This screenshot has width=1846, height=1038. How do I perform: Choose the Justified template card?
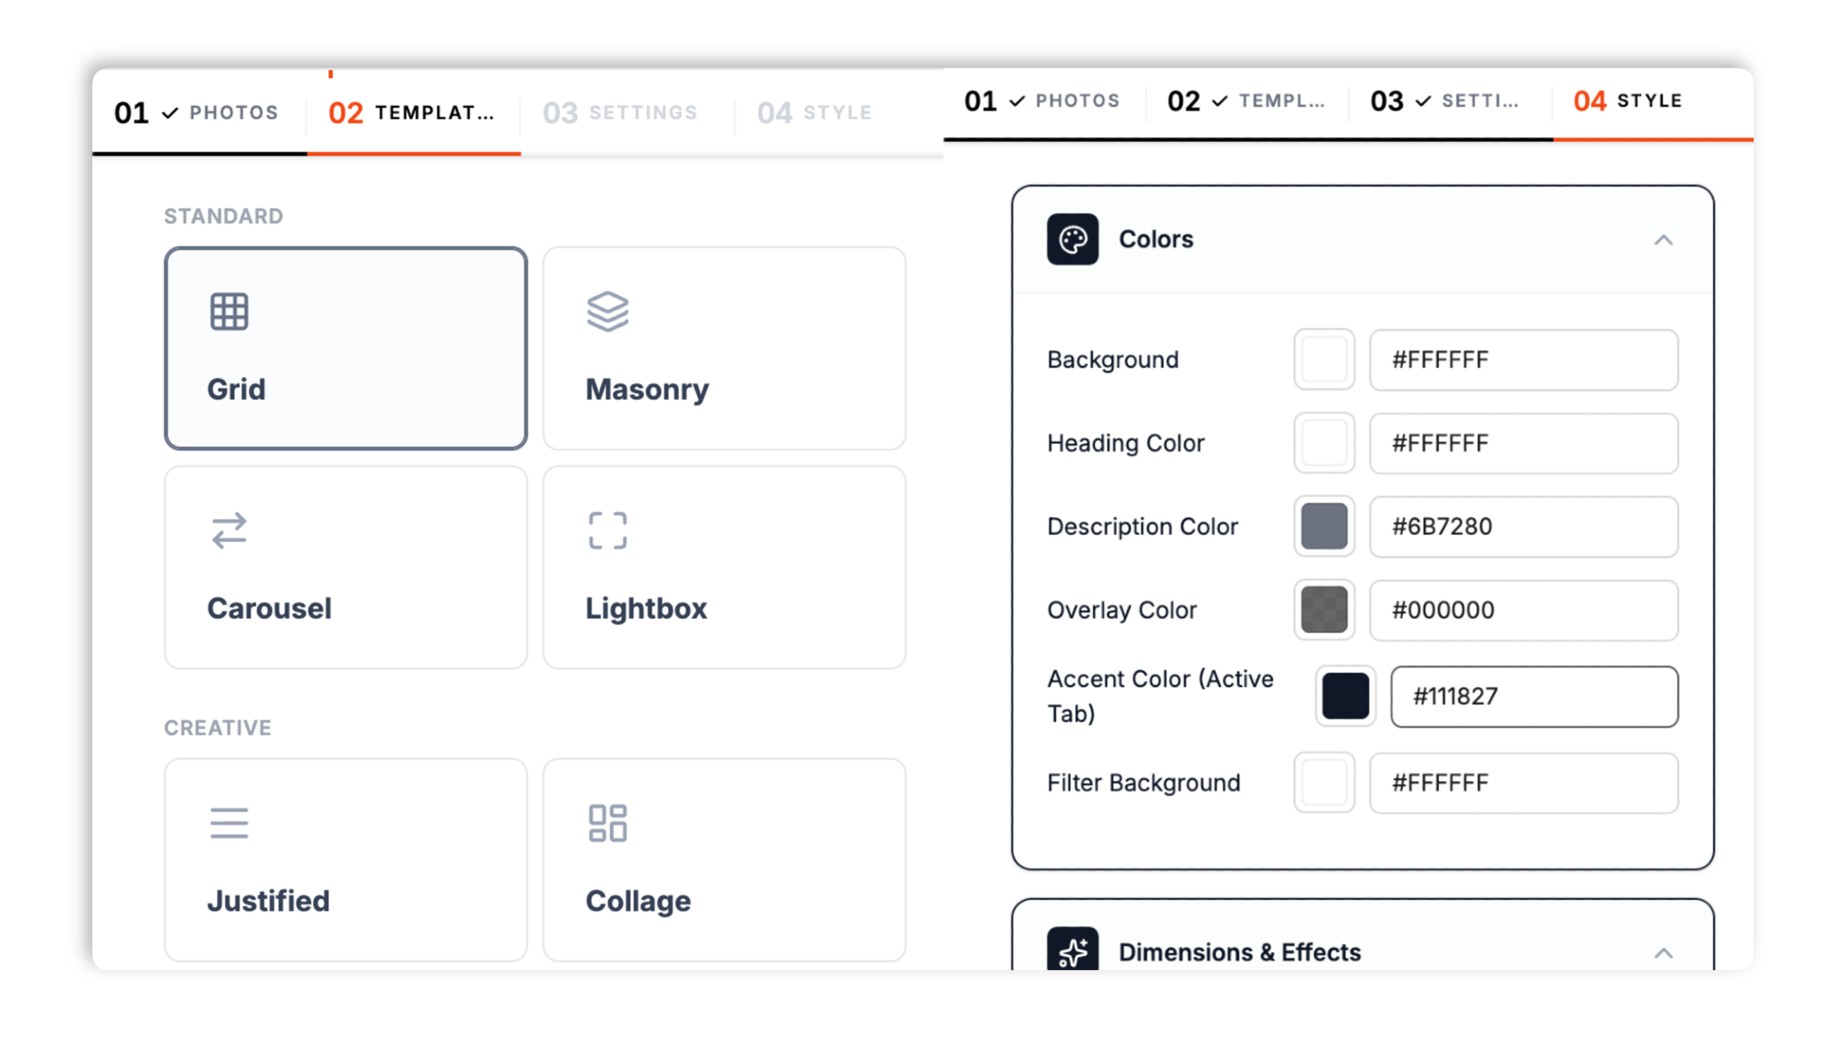tap(345, 859)
